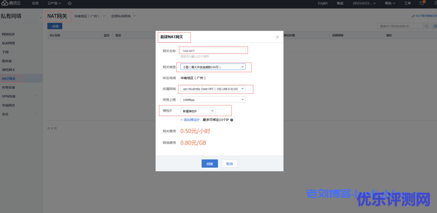Open the table column settings gear
This screenshot has width=437, height=213.
(x=434, y=26)
